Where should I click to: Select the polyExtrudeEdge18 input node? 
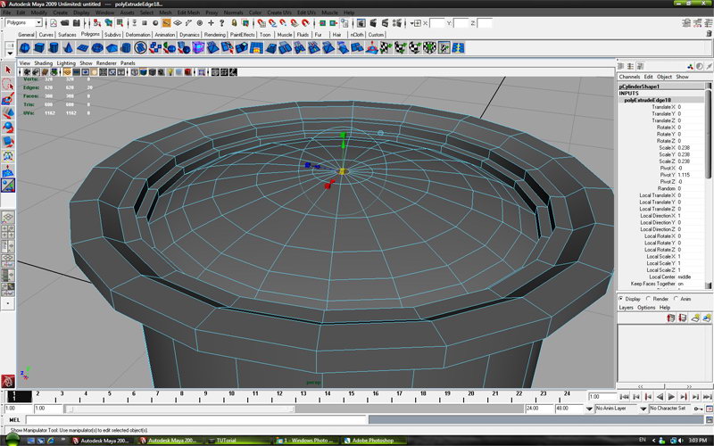648,100
